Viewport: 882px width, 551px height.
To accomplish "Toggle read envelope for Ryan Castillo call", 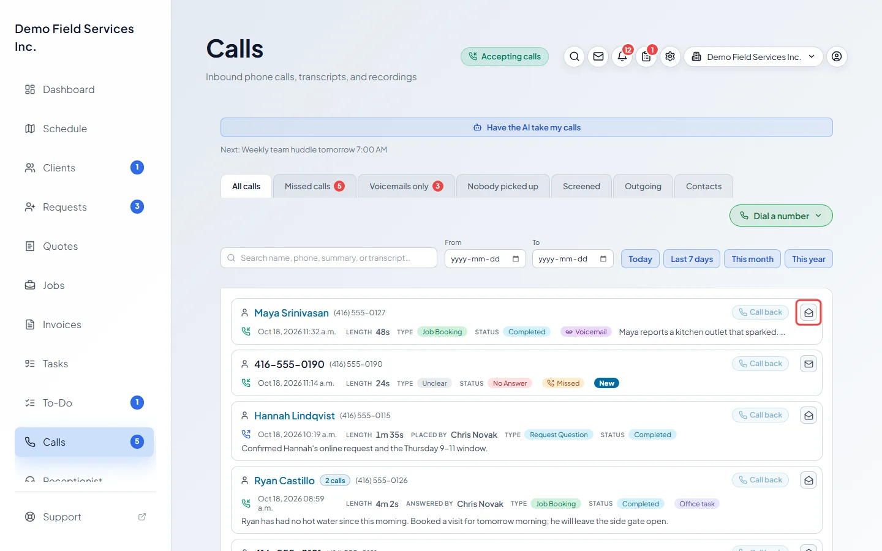I will [x=809, y=481].
